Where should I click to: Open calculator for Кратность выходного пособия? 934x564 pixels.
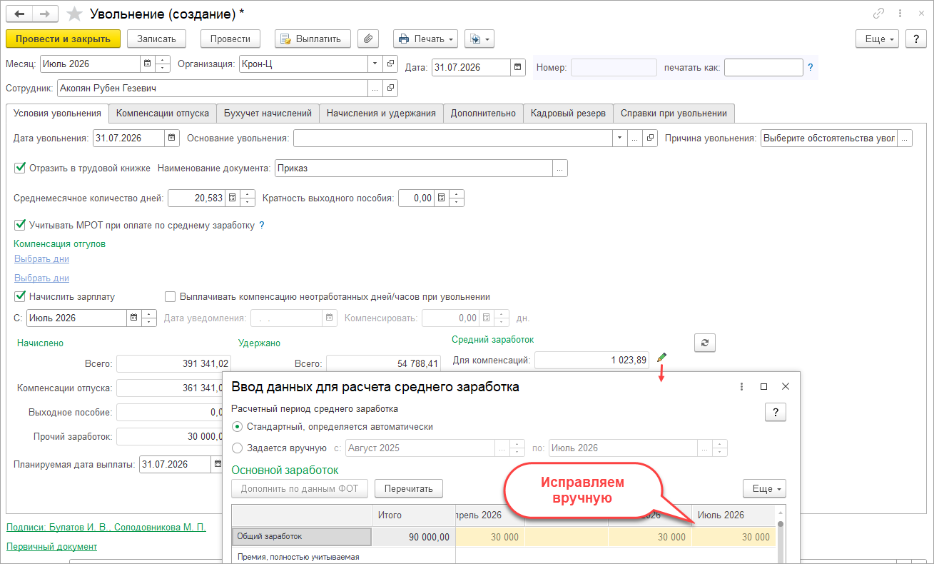[441, 198]
